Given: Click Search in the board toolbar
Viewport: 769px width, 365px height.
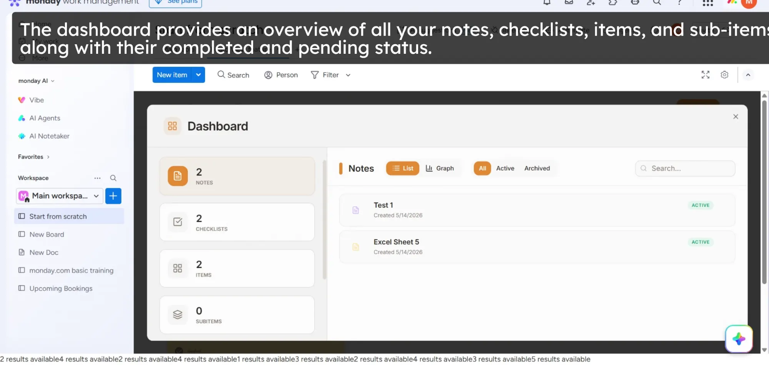Looking at the screenshot, I should point(234,75).
